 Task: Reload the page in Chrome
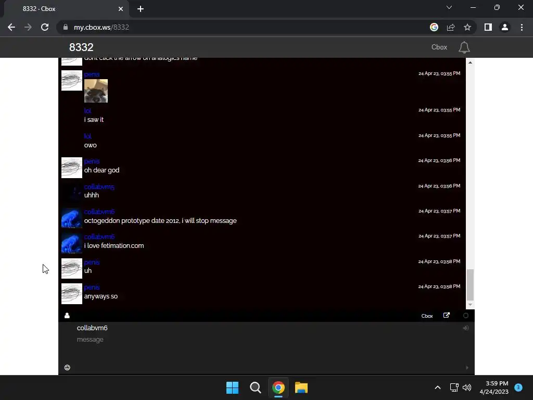point(45,27)
